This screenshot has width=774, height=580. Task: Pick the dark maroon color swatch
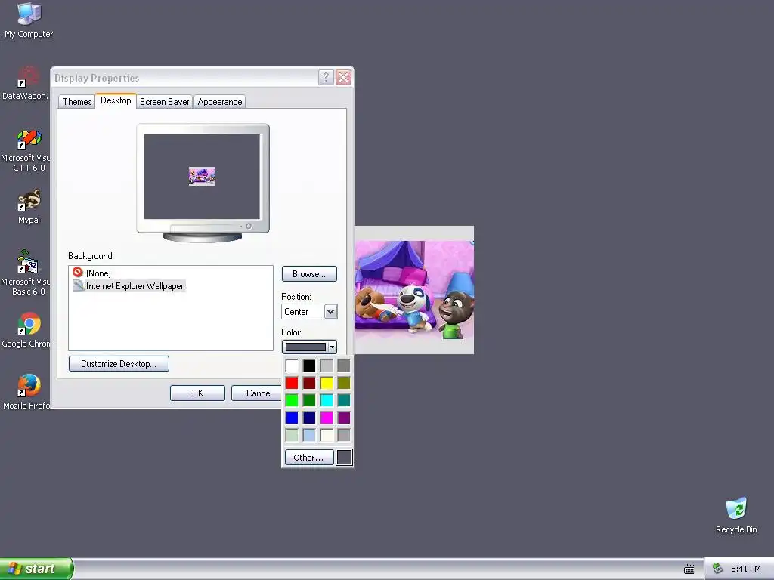[309, 383]
